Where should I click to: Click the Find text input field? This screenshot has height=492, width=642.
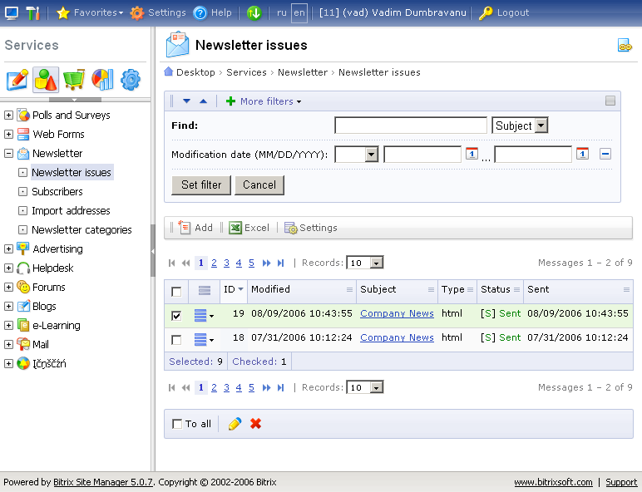pyautogui.click(x=410, y=125)
